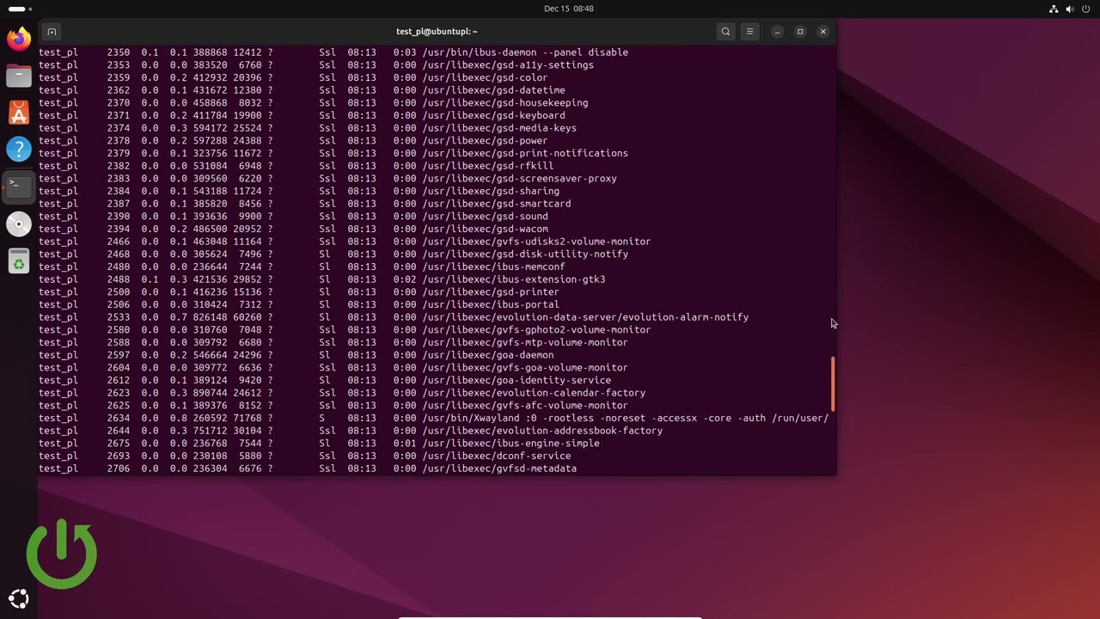Image resolution: width=1100 pixels, height=619 pixels.
Task: Select text /usr/libexec/gsd-wacom
Action: coord(485,229)
